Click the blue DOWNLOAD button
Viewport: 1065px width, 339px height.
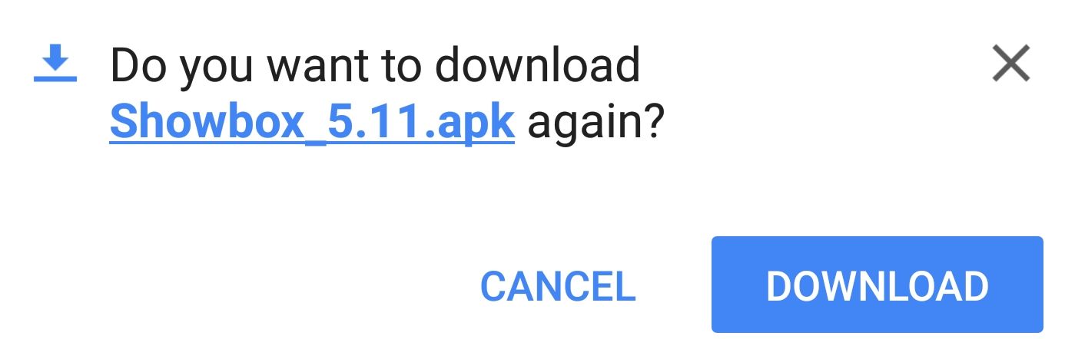(x=877, y=285)
